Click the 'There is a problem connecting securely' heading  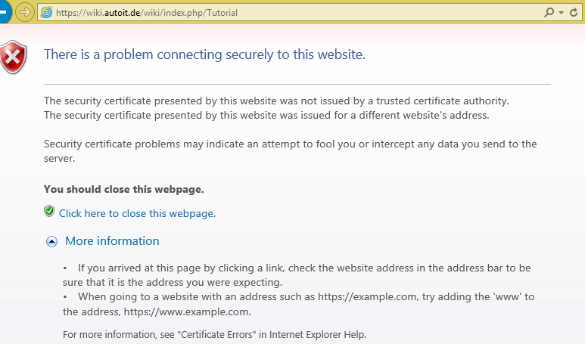click(204, 54)
